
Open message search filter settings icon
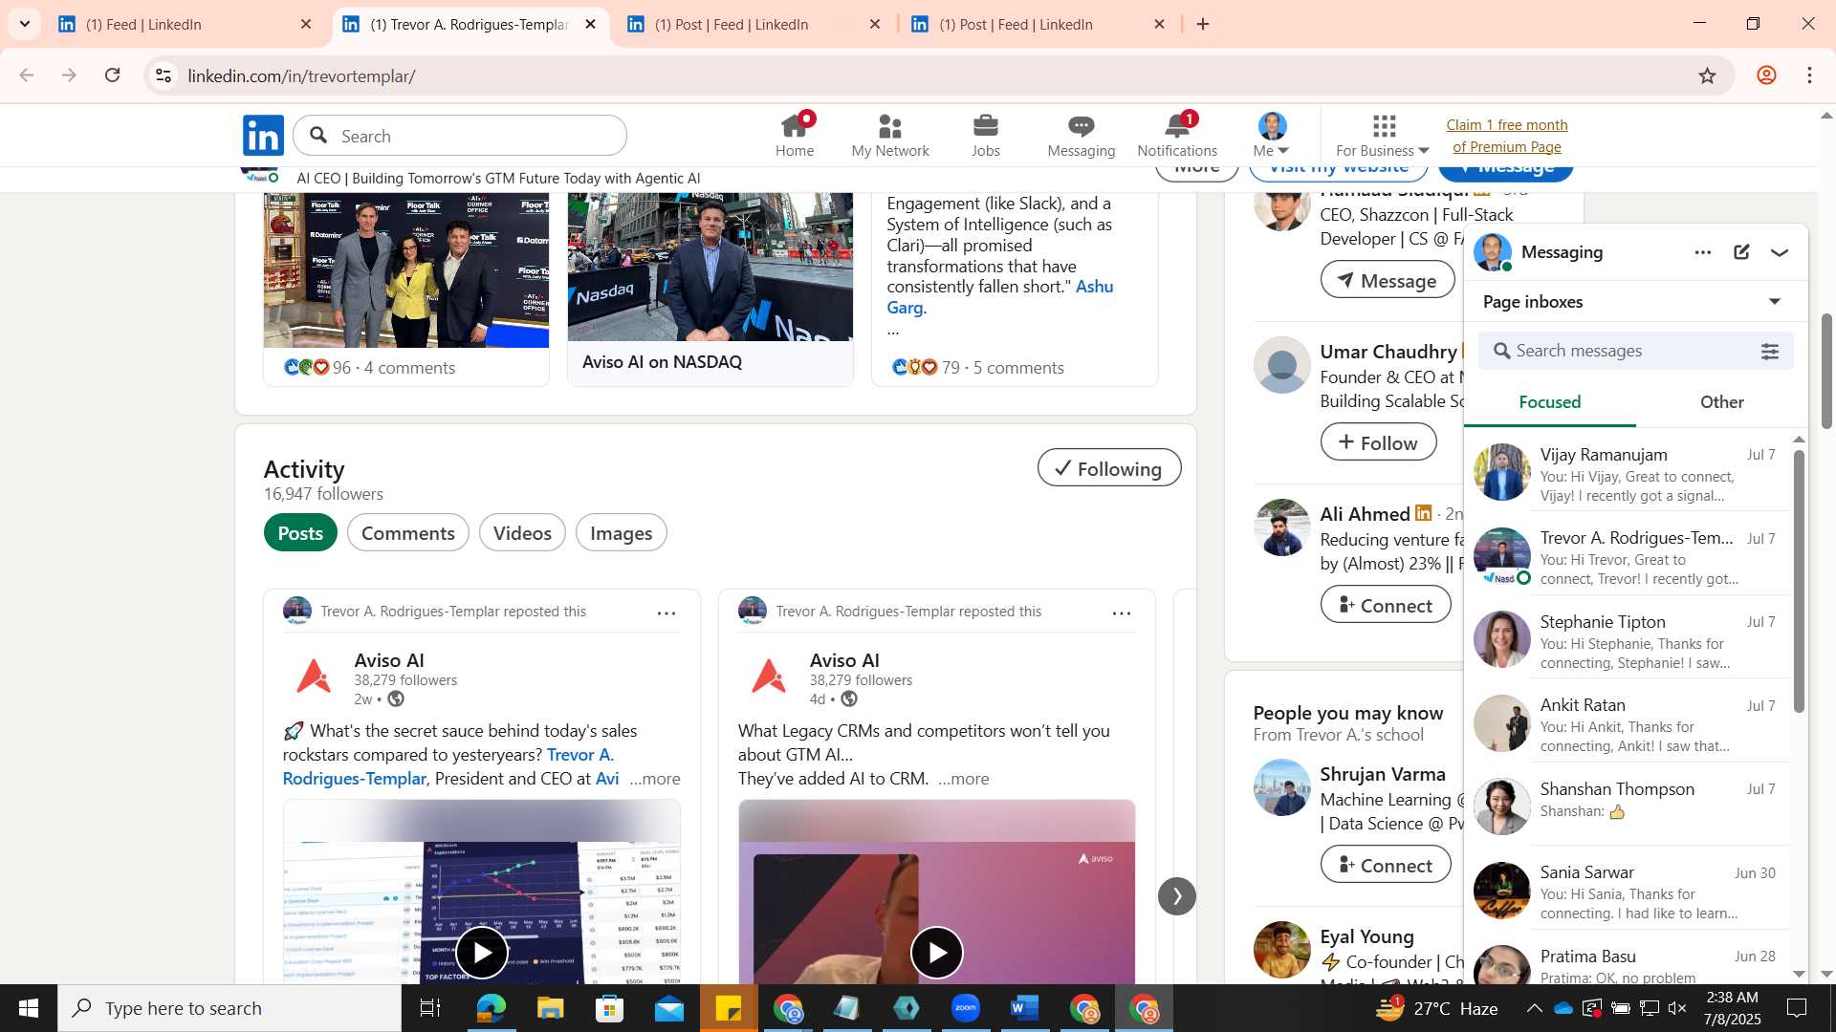pos(1770,352)
